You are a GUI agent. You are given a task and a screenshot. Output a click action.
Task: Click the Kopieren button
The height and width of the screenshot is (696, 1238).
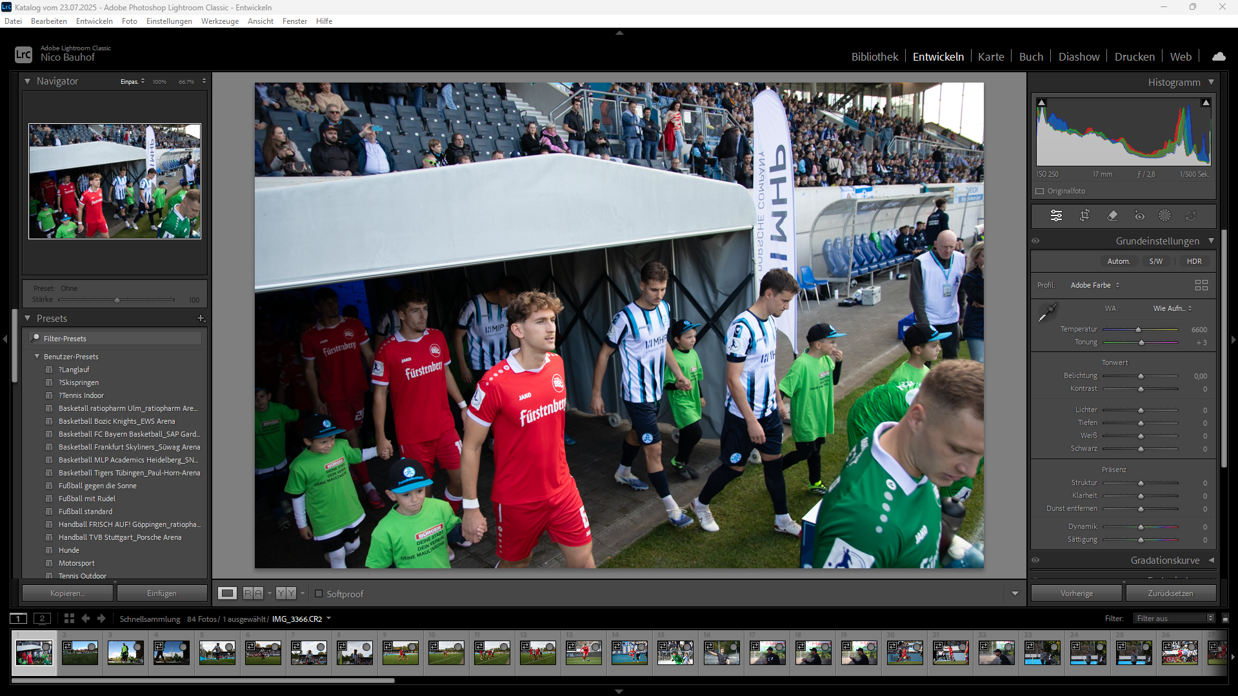pyautogui.click(x=68, y=593)
